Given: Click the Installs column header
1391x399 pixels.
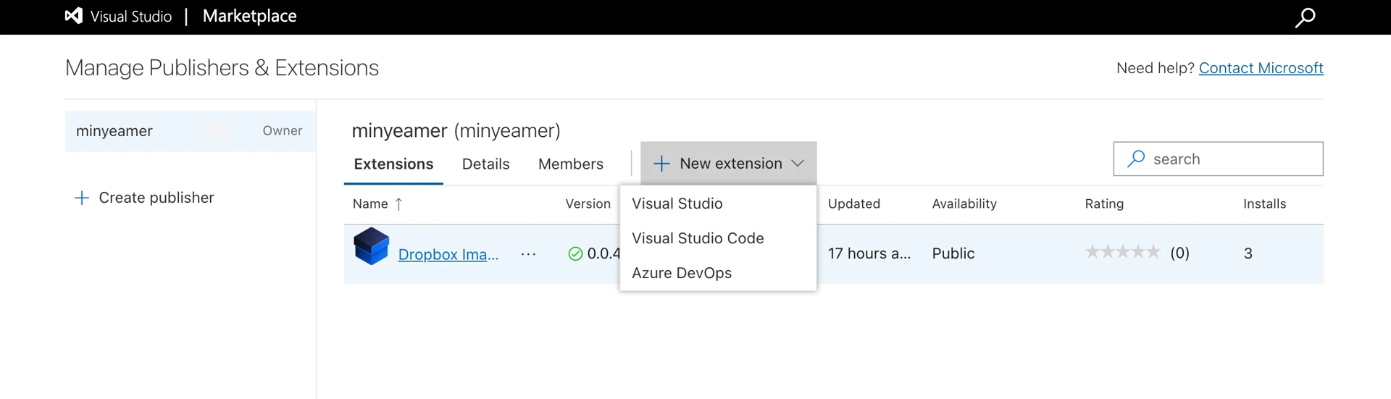Looking at the screenshot, I should (x=1265, y=204).
